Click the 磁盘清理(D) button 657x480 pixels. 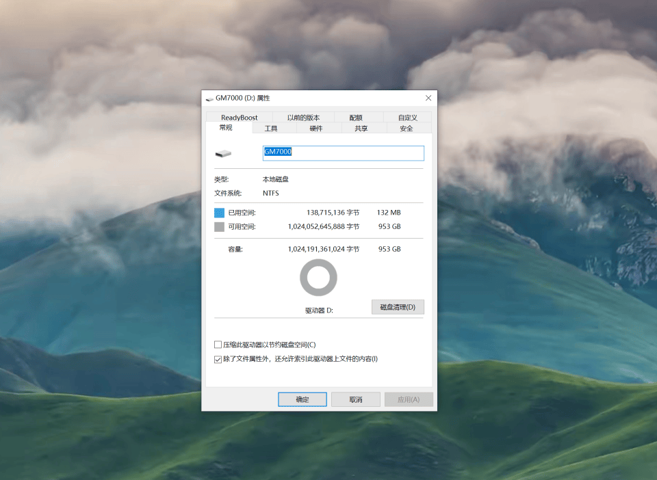pyautogui.click(x=398, y=307)
